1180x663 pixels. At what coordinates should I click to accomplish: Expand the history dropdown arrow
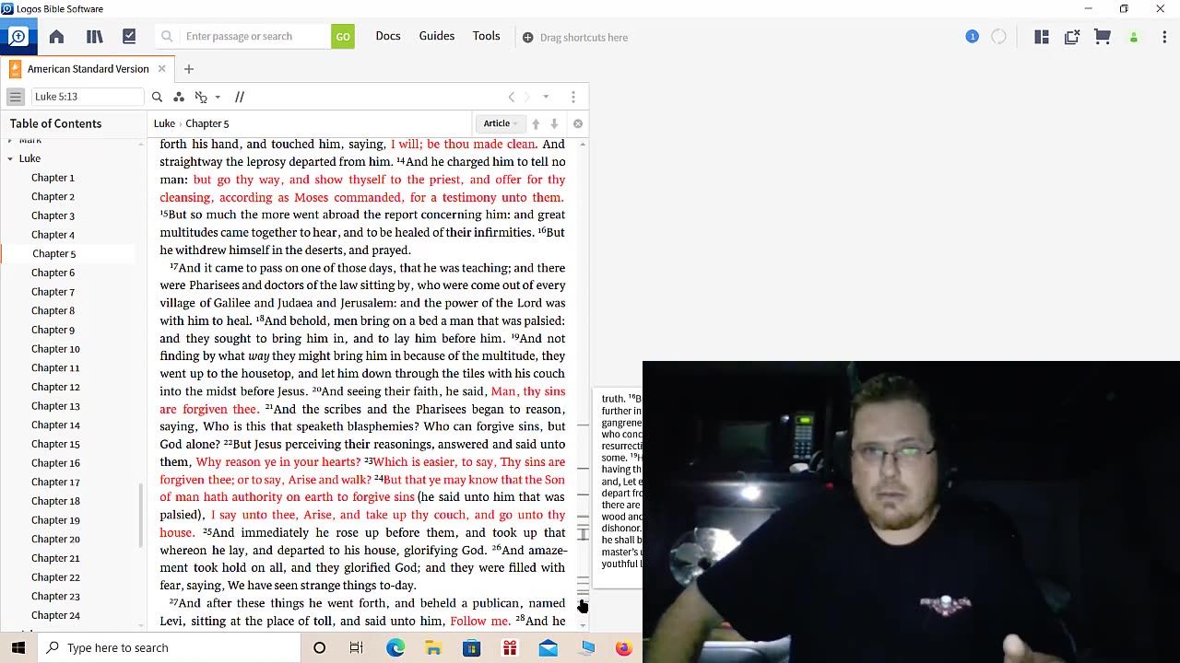tap(546, 97)
